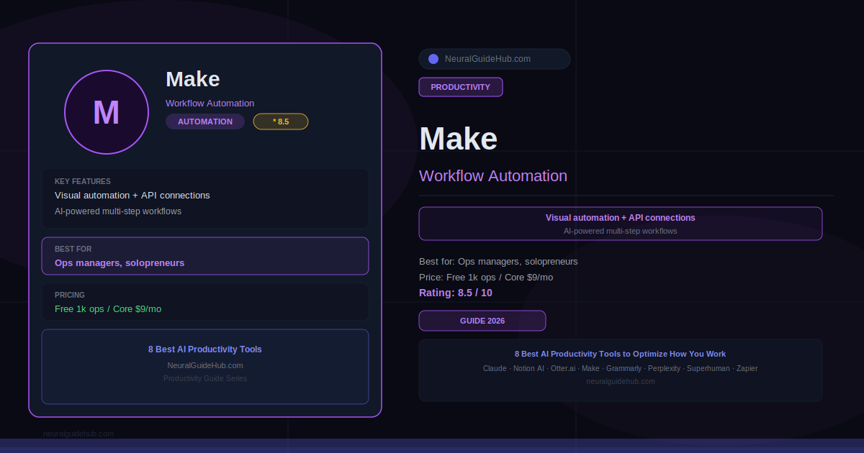Open "8 Best AI Productivity Tools" card link
The width and height of the screenshot is (864, 453).
coord(205,349)
